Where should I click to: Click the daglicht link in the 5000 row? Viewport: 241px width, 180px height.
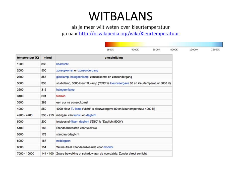(84, 122)
